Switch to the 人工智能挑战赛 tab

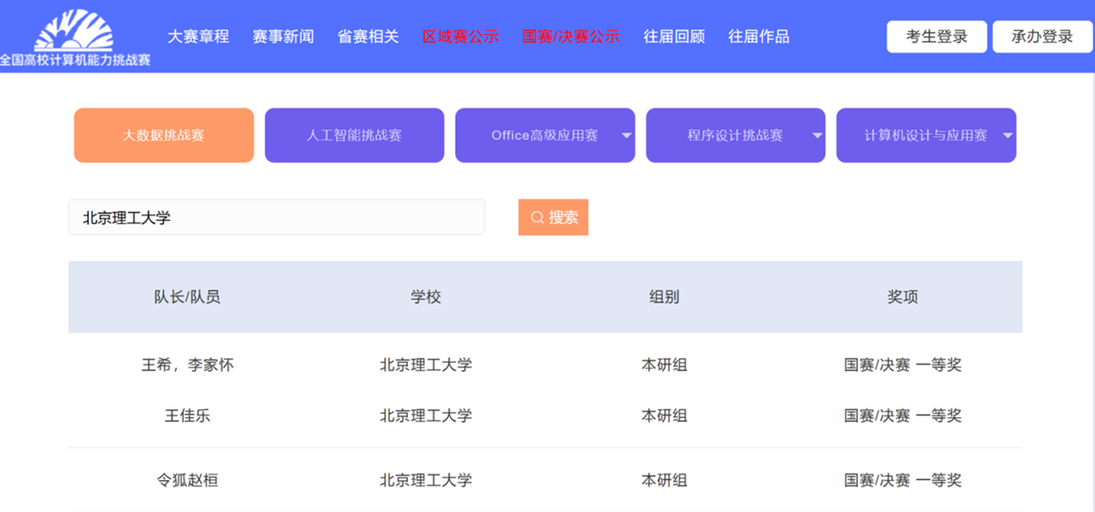[x=354, y=135]
